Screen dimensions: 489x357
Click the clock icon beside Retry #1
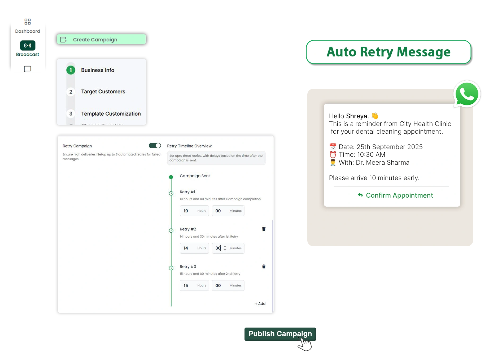tap(171, 193)
